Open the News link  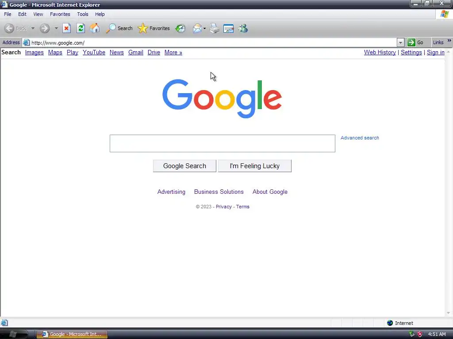[117, 53]
